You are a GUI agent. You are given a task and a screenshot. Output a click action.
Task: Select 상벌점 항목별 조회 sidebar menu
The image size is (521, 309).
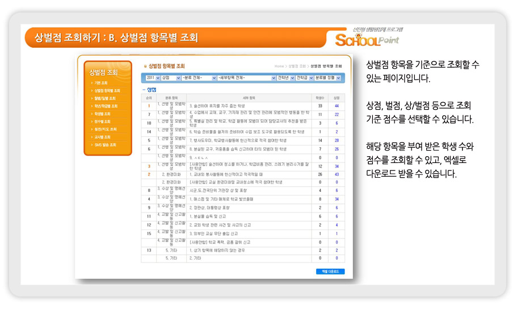[x=107, y=90]
